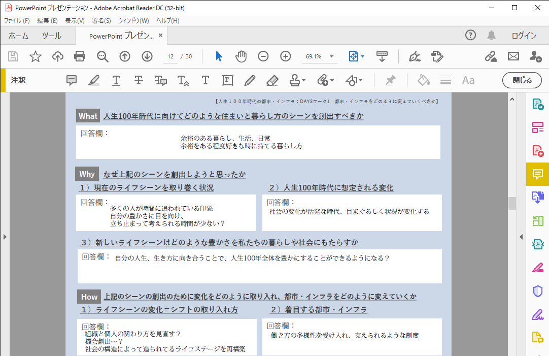549x356 pixels.
Task: Select the Strikethrough text tool
Action: [139, 80]
